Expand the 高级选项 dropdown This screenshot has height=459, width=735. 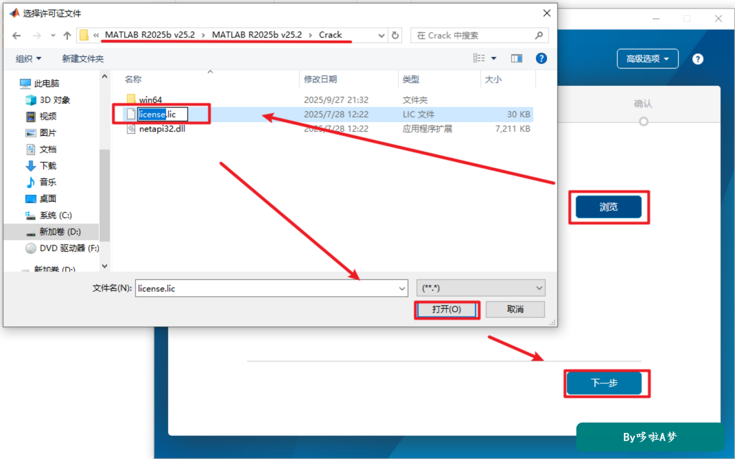pos(647,58)
